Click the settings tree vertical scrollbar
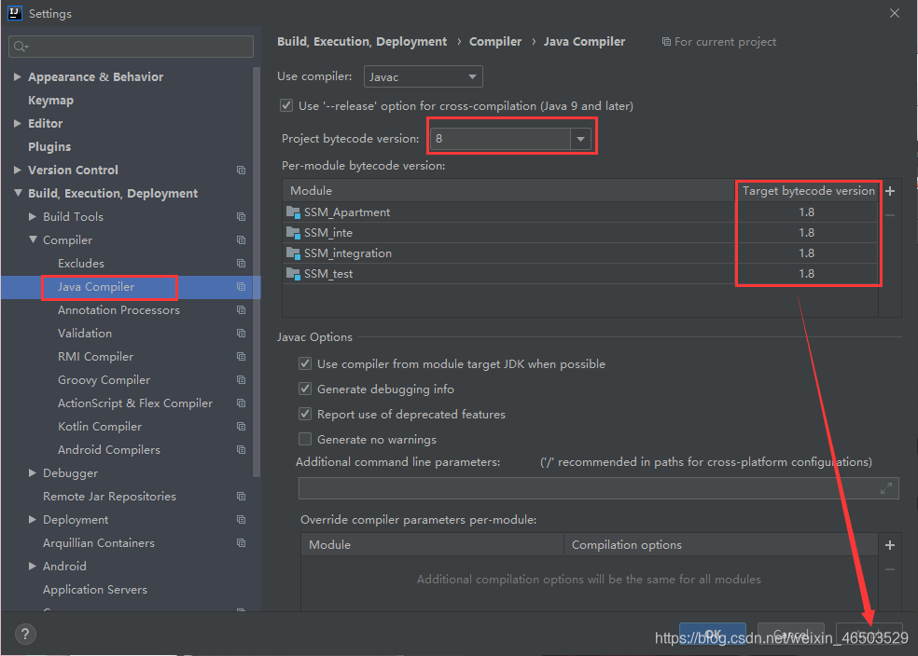918x656 pixels. tap(257, 272)
